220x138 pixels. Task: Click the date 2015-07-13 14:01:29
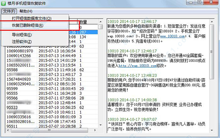[57, 60]
